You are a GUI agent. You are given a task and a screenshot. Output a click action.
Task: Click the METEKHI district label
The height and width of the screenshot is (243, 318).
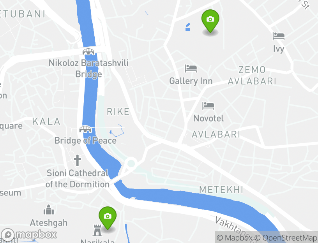221,190
